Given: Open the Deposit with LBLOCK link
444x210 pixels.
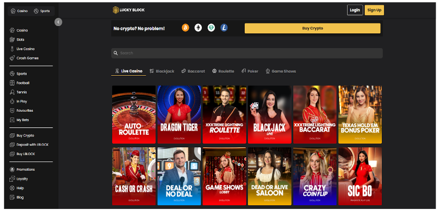Looking at the screenshot, I should pyautogui.click(x=32, y=145).
